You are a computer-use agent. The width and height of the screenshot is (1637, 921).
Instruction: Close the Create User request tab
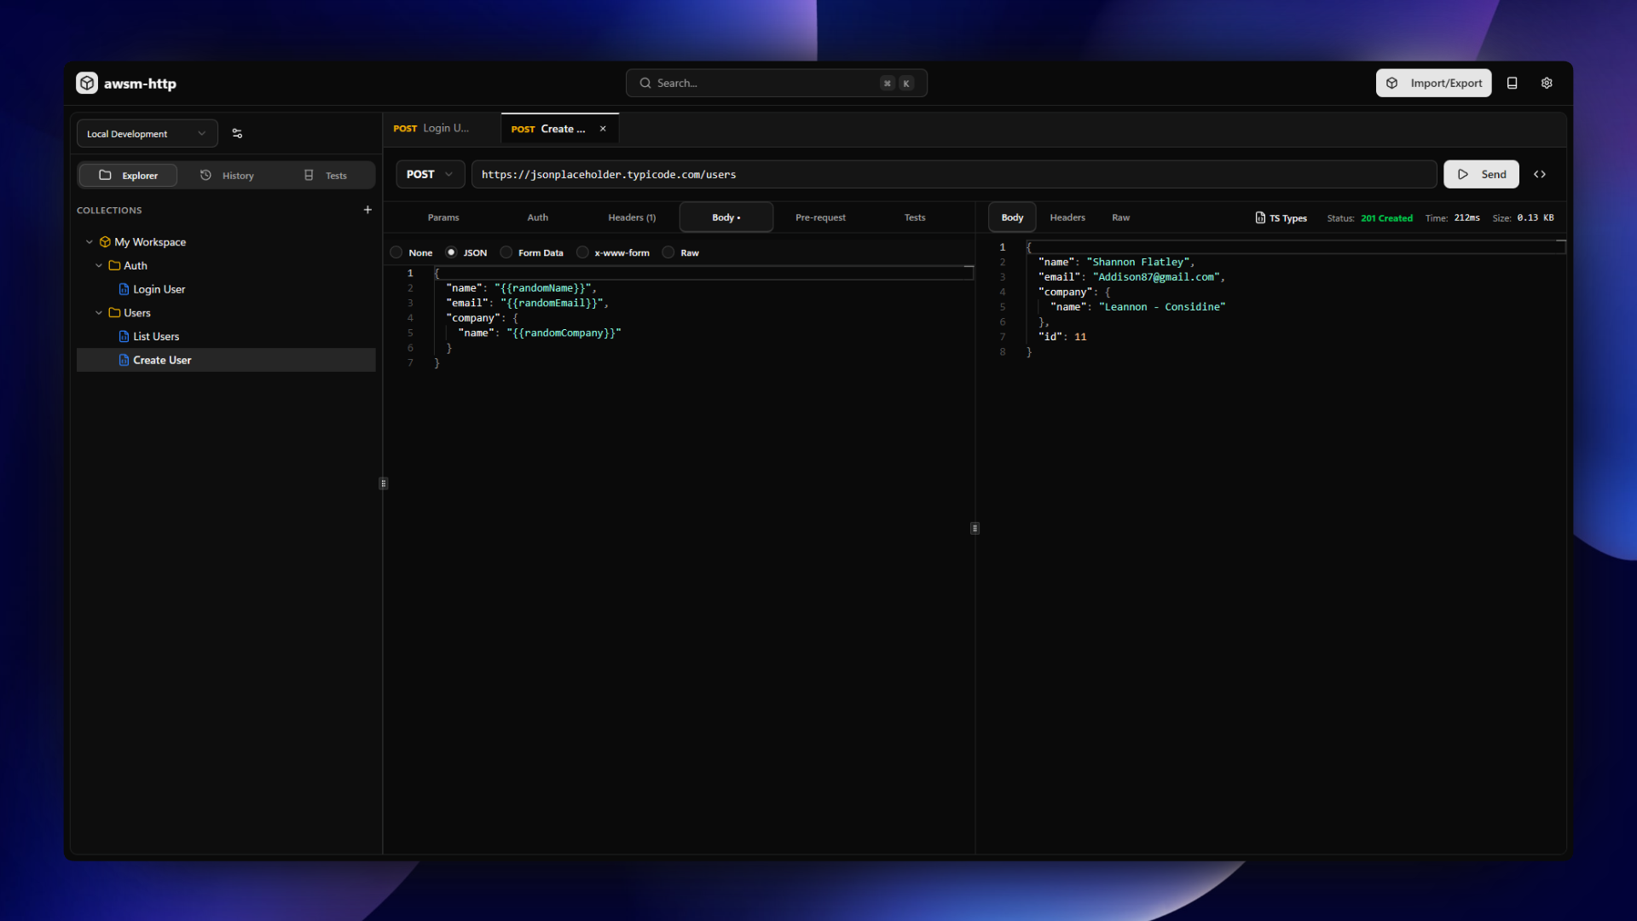click(x=603, y=129)
